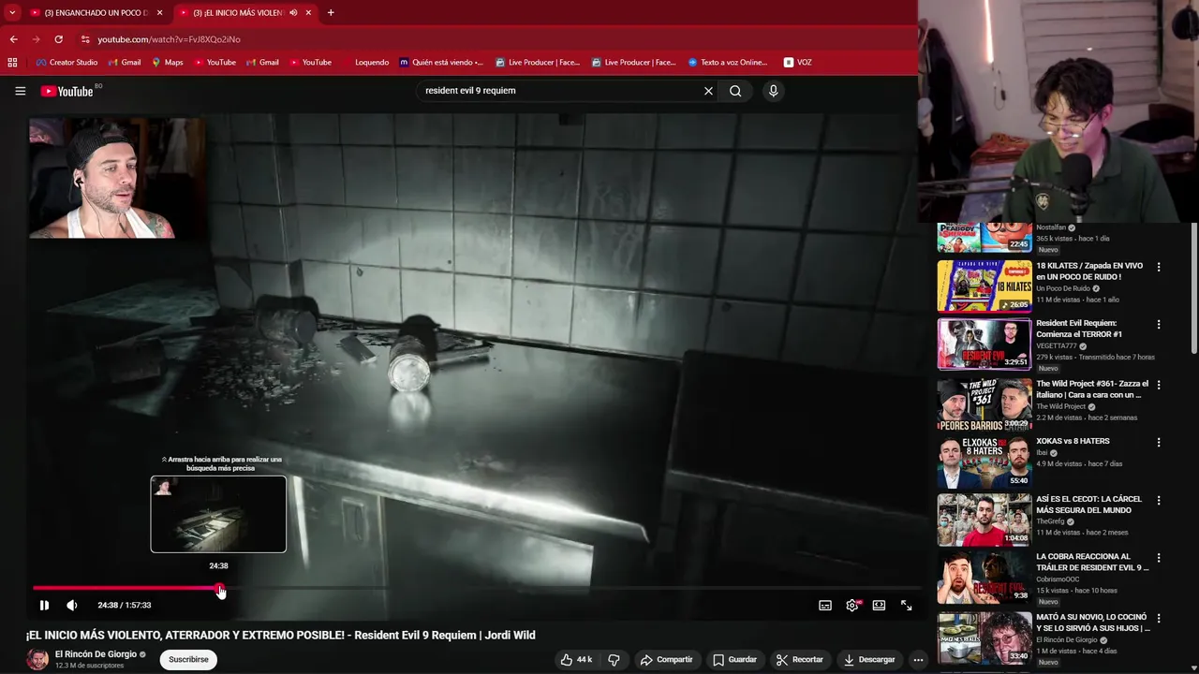Open XOKAS vs 8 HATERS thumbnail
The image size is (1199, 674).
click(984, 462)
